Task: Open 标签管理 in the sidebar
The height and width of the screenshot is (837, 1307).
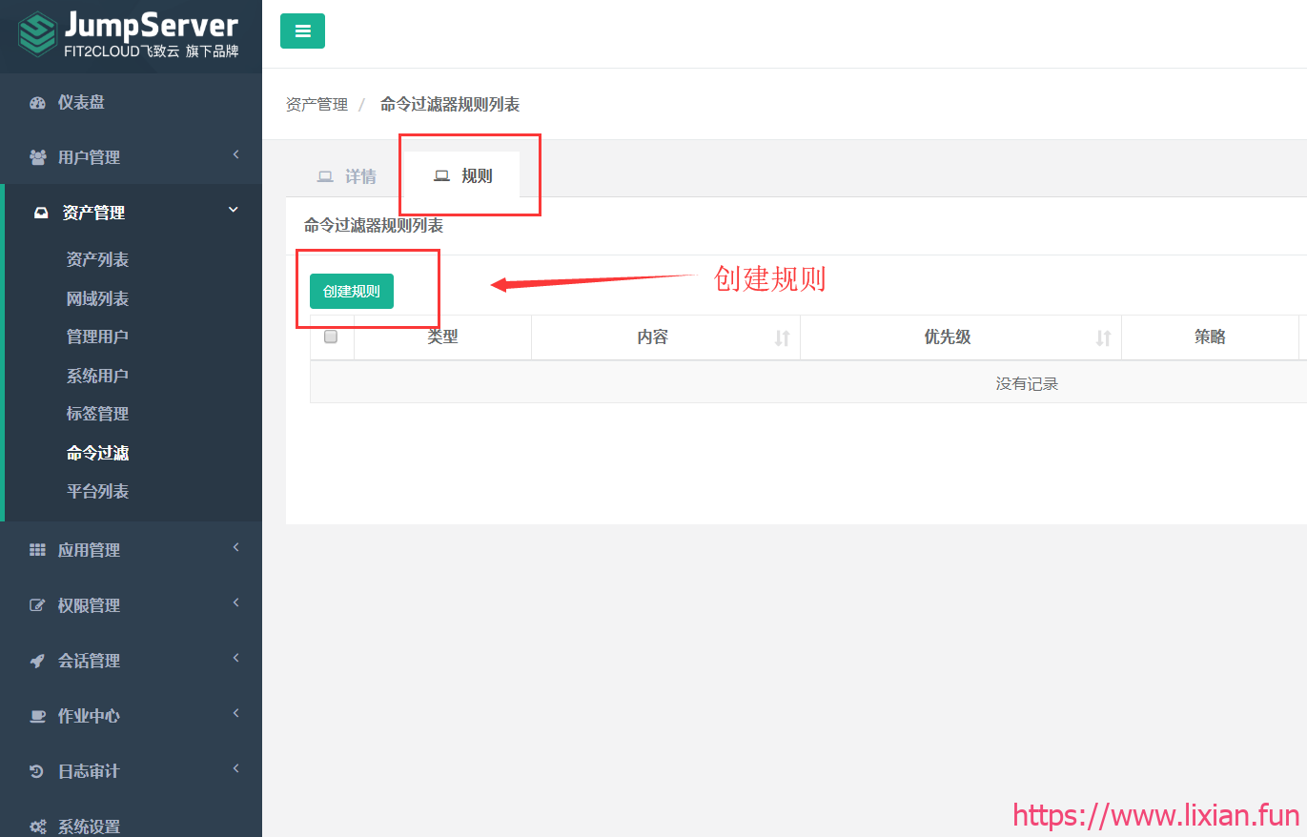Action: (x=97, y=415)
